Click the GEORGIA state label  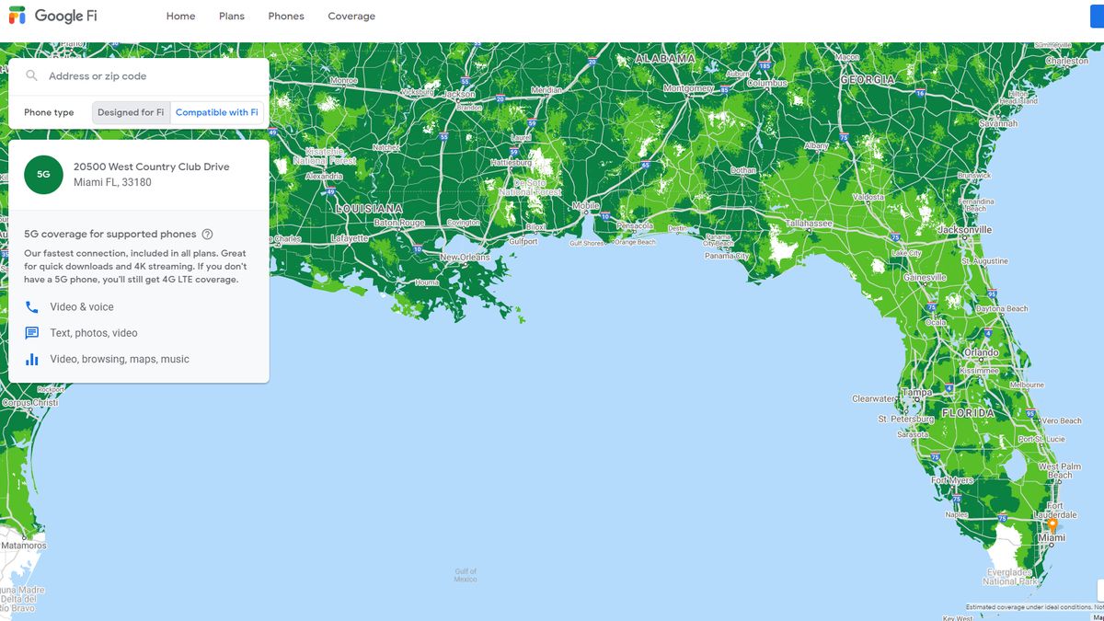(x=868, y=80)
